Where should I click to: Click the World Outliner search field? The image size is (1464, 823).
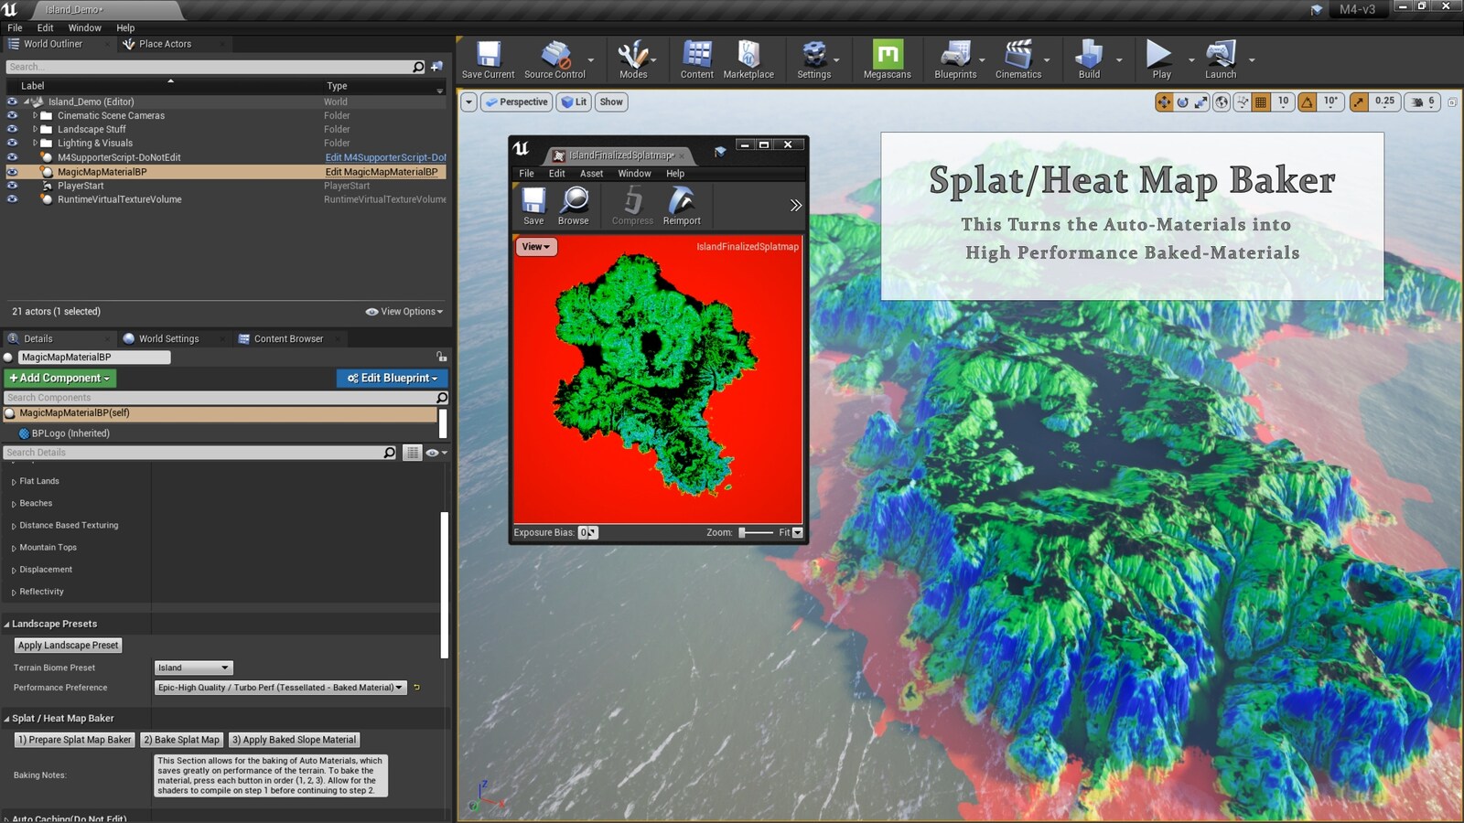(x=210, y=66)
